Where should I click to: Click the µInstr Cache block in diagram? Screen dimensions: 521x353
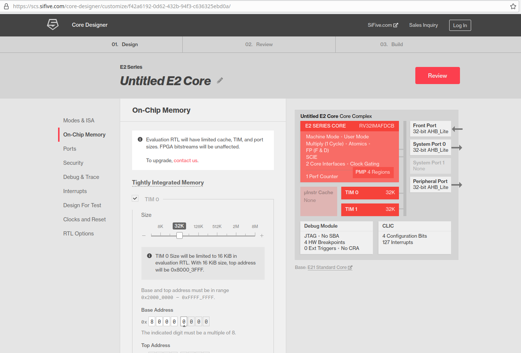[x=319, y=201]
